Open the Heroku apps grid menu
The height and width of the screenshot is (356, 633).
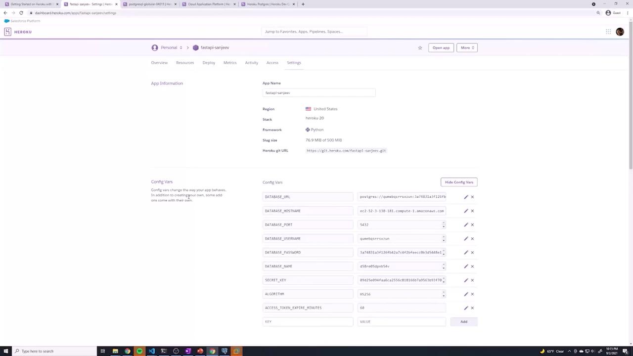coord(608,32)
